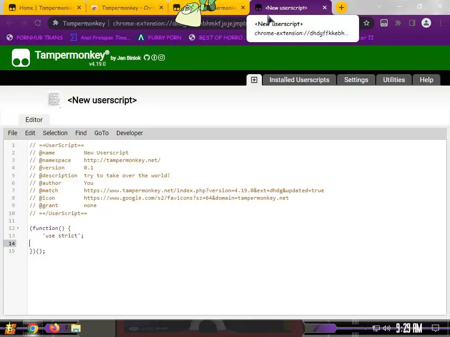Viewport: 450px width, 337px height.
Task: Close the New userscript browser tab
Action: 325,8
